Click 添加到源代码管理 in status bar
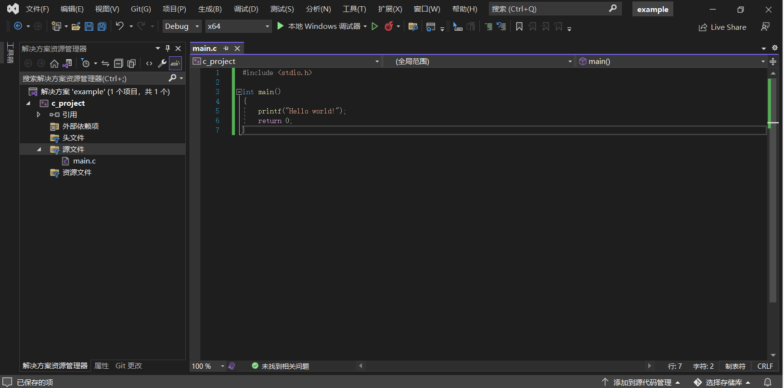Screen dimensions: 784x388 click(x=642, y=382)
